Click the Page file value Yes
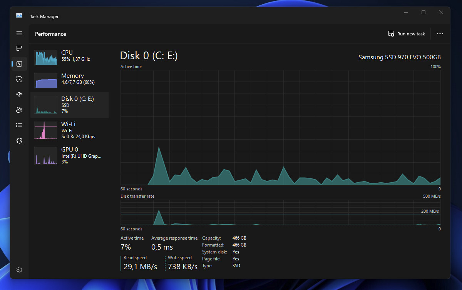462x290 pixels. pyautogui.click(x=236, y=259)
